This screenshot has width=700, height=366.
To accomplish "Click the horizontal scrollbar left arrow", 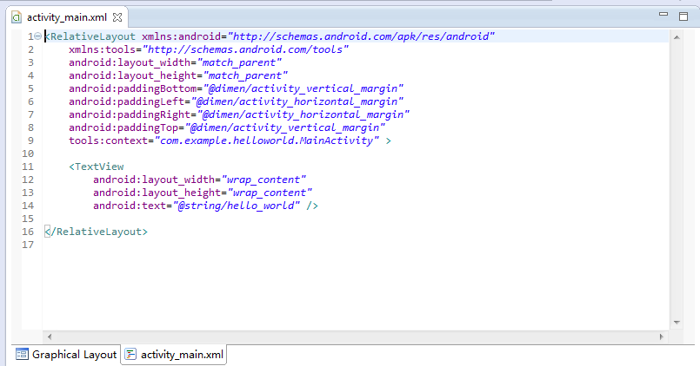I will click(x=49, y=337).
